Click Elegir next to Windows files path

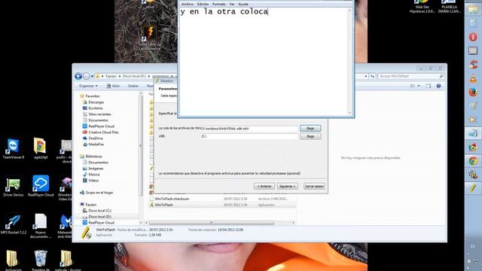(310, 128)
